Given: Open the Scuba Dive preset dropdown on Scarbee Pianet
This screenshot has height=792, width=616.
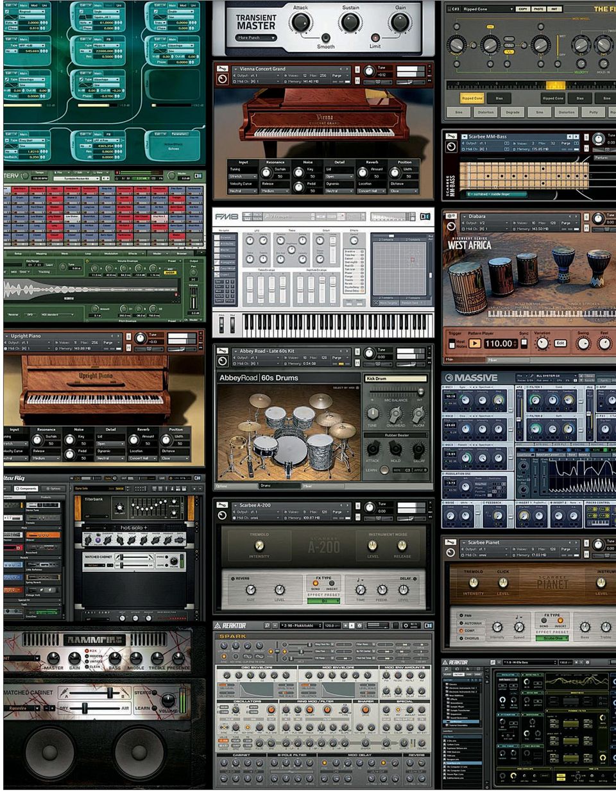Looking at the screenshot, I should coord(552,638).
